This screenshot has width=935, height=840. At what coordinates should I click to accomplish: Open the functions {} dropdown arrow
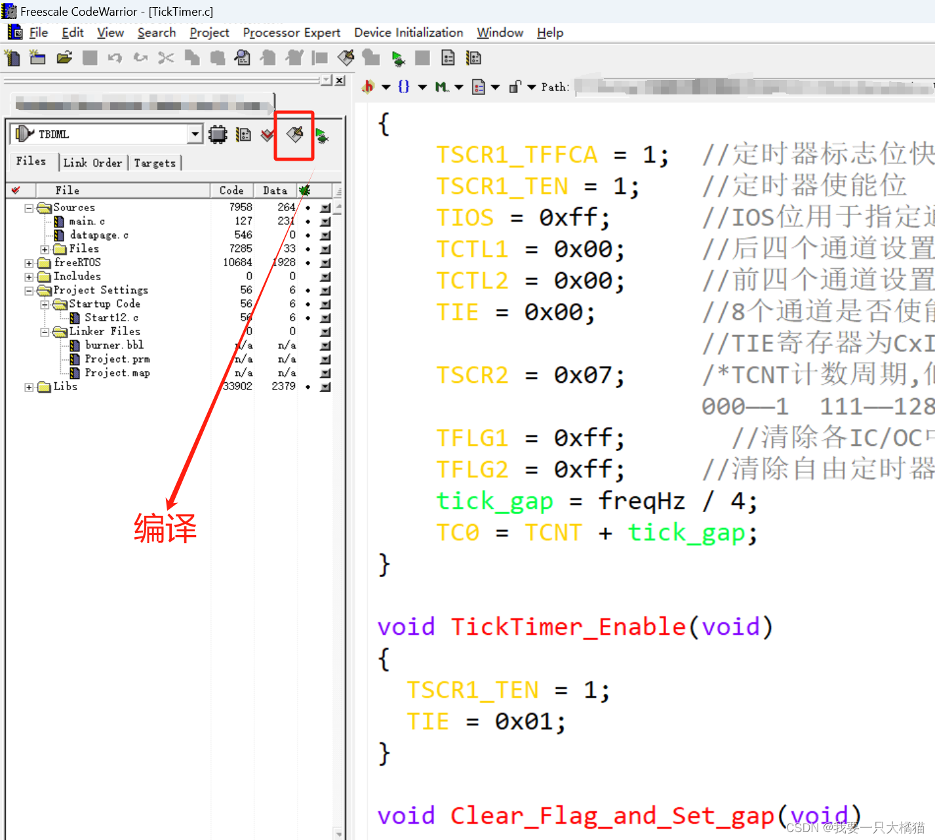tap(422, 87)
